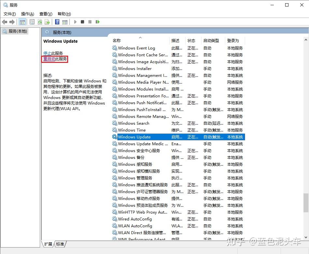Select the Windows Time service
This screenshot has height=254, width=309.
click(178, 130)
